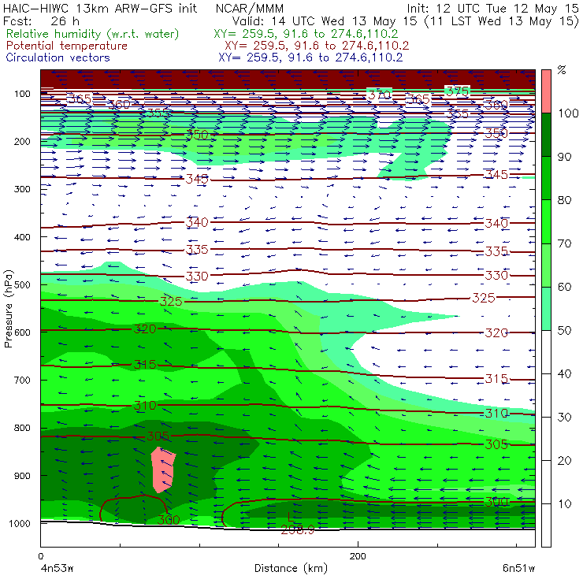
Task: Click the '100' pressure axis tick label
Action: coord(22,94)
